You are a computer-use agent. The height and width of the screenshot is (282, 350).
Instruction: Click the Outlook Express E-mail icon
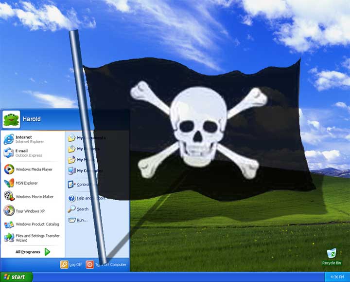(9, 153)
